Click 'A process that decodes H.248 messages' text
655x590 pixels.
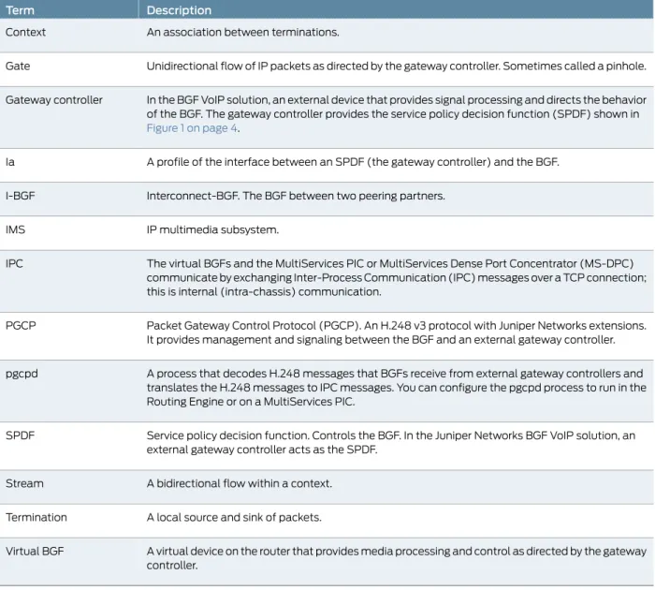[x=397, y=388]
